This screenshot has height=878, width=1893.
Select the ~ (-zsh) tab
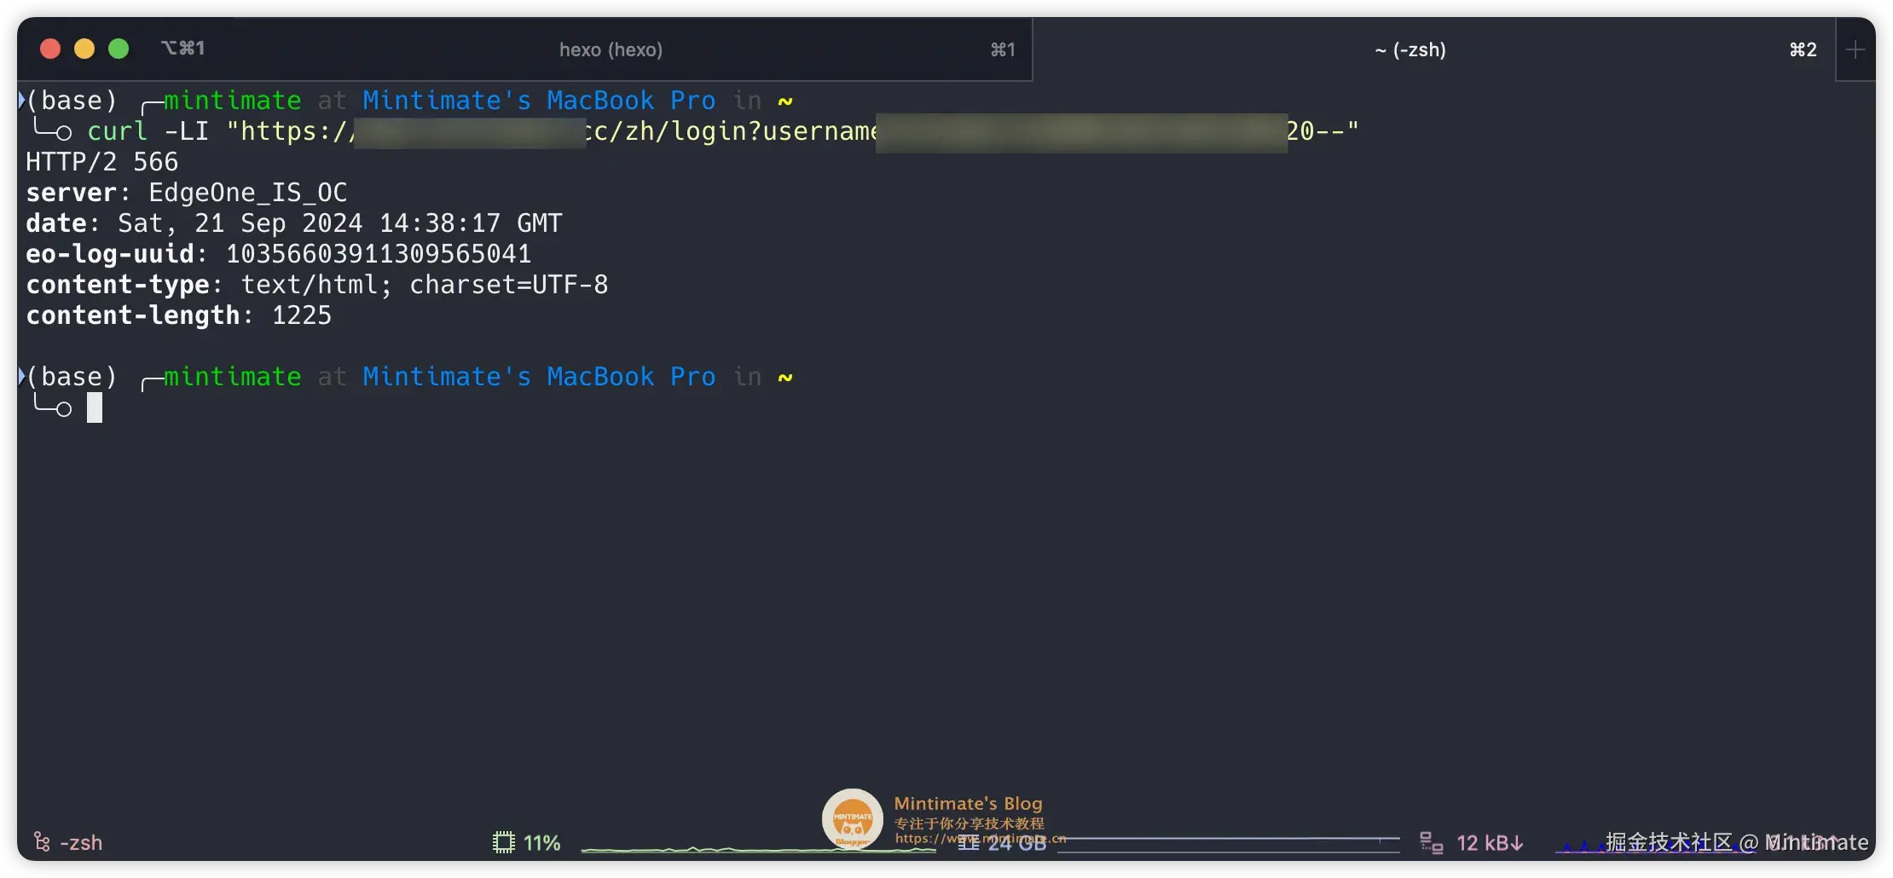1410,49
